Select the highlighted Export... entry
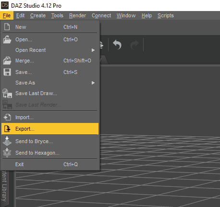Viewport: 220px width, 207px height. click(50, 129)
